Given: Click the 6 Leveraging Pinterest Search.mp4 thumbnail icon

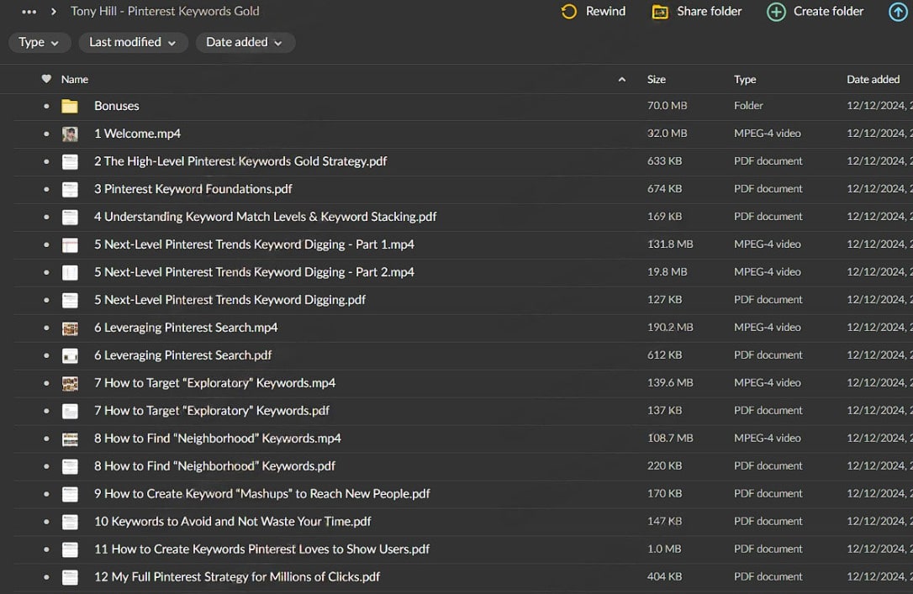Looking at the screenshot, I should (x=70, y=328).
